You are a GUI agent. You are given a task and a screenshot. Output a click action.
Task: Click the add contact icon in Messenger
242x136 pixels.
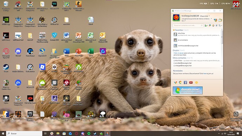pos(206,26)
